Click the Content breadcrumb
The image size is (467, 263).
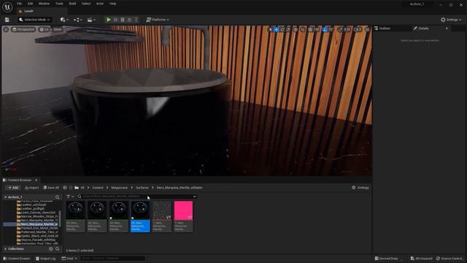[98, 188]
